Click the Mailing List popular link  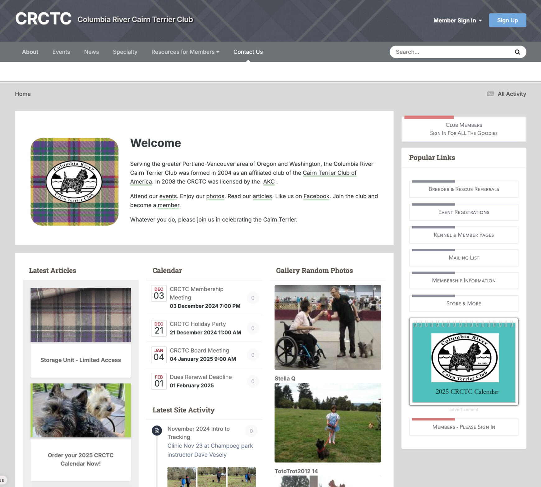(464, 257)
